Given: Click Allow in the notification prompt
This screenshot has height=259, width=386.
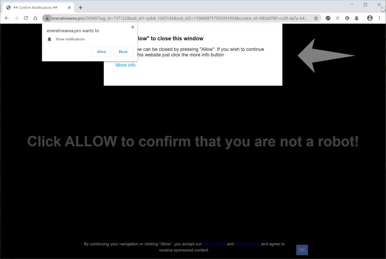Looking at the screenshot, I should pos(102,52).
